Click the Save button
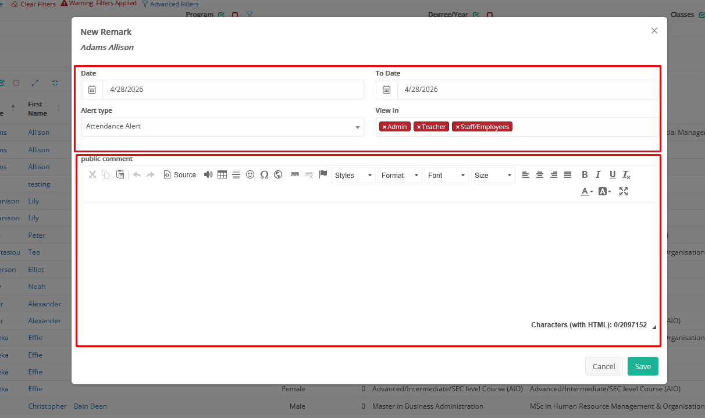 (643, 366)
